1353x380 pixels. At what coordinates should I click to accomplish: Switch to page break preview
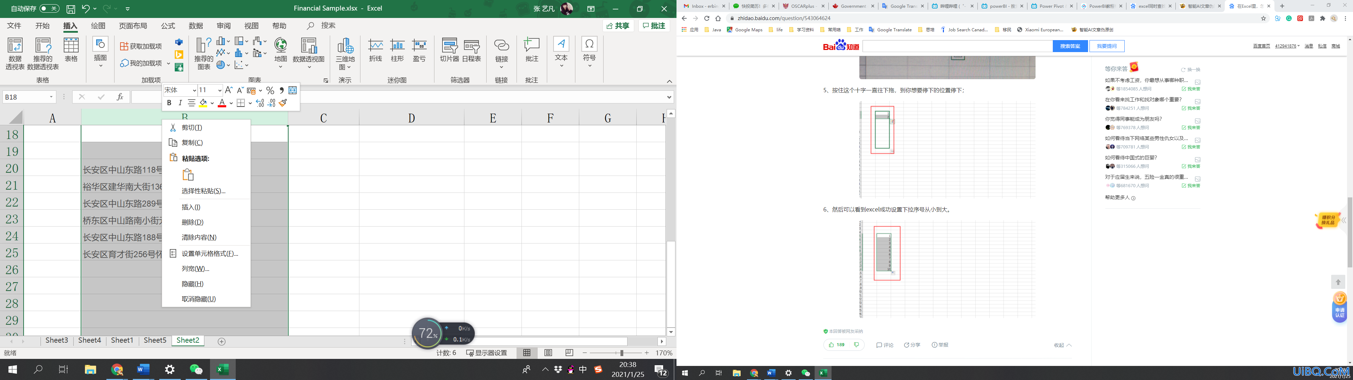coord(569,353)
